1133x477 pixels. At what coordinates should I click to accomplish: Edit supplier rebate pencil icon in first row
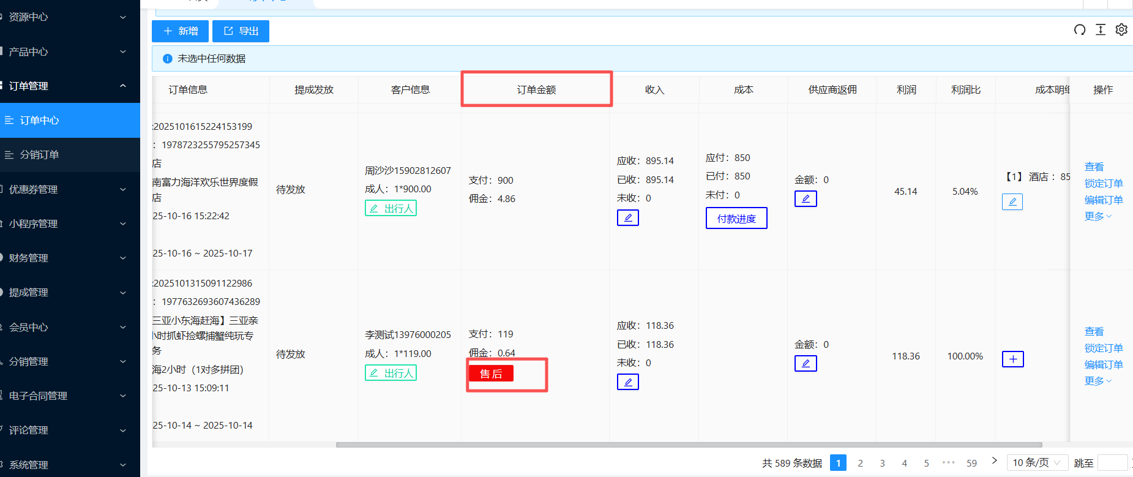(x=806, y=199)
